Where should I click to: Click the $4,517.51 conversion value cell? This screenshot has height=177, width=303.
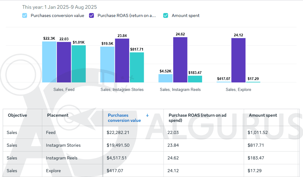click(x=119, y=158)
